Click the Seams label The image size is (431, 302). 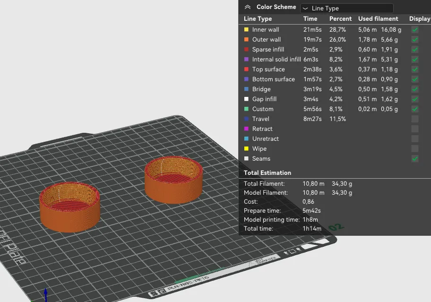tap(261, 158)
